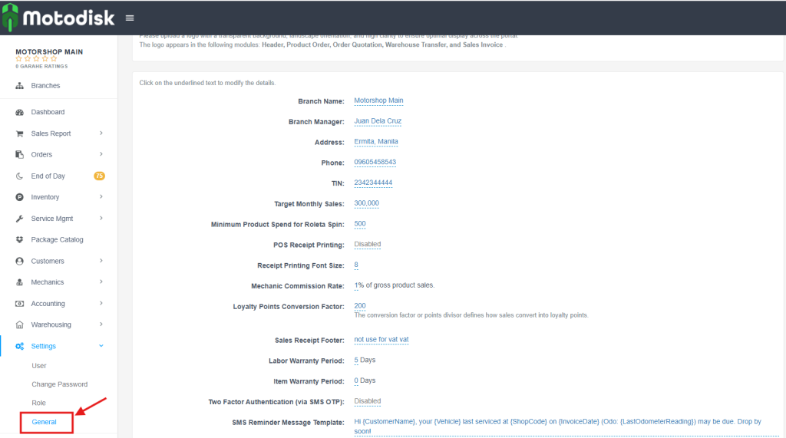Screen dimensions: 786x438
Task: Click the Package Catalog box icon
Action: (x=20, y=240)
